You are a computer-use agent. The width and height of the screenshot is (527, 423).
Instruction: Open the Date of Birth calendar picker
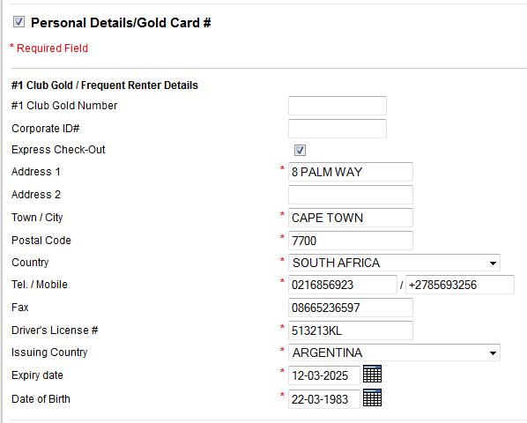(x=372, y=397)
